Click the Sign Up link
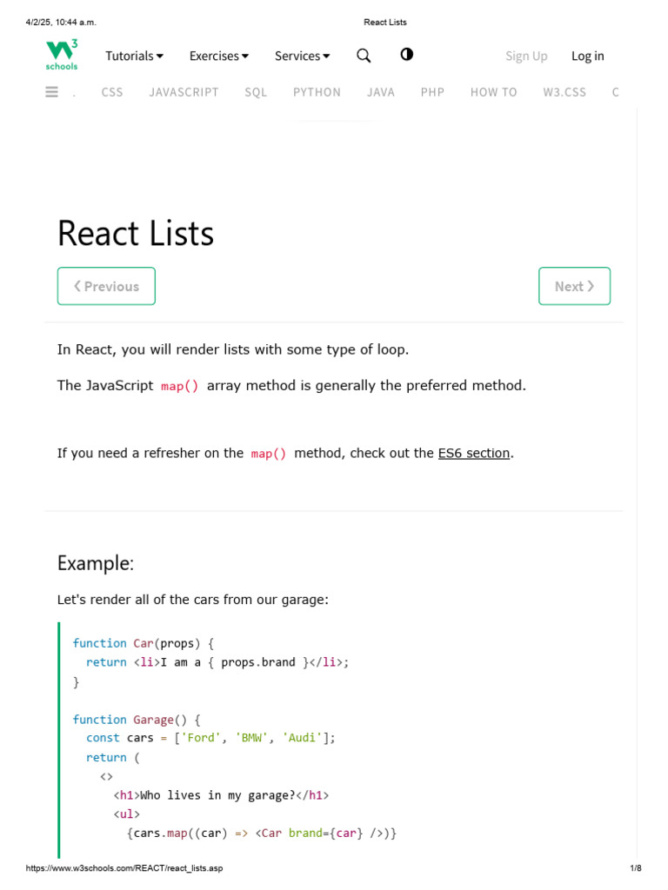This screenshot has height=890, width=668. pos(526,56)
